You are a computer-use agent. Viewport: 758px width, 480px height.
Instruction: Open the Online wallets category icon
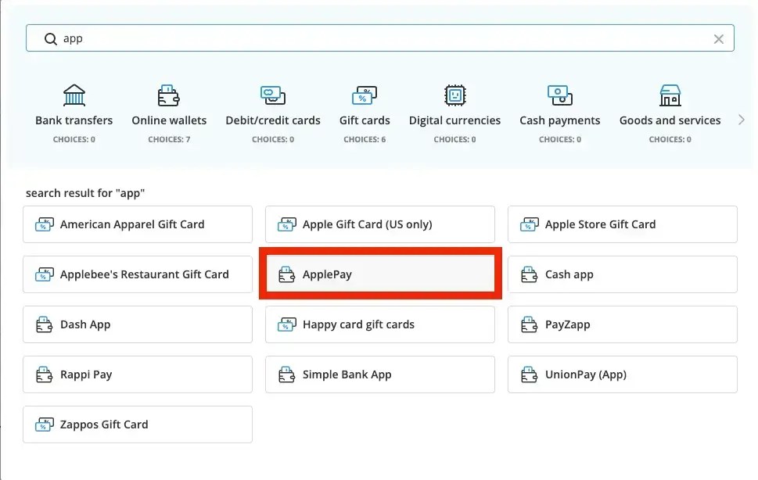click(169, 94)
